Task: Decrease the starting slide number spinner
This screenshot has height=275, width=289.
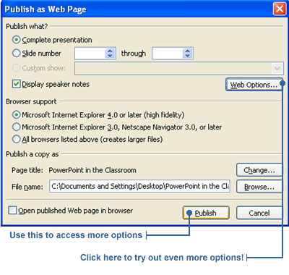Action: click(110, 56)
